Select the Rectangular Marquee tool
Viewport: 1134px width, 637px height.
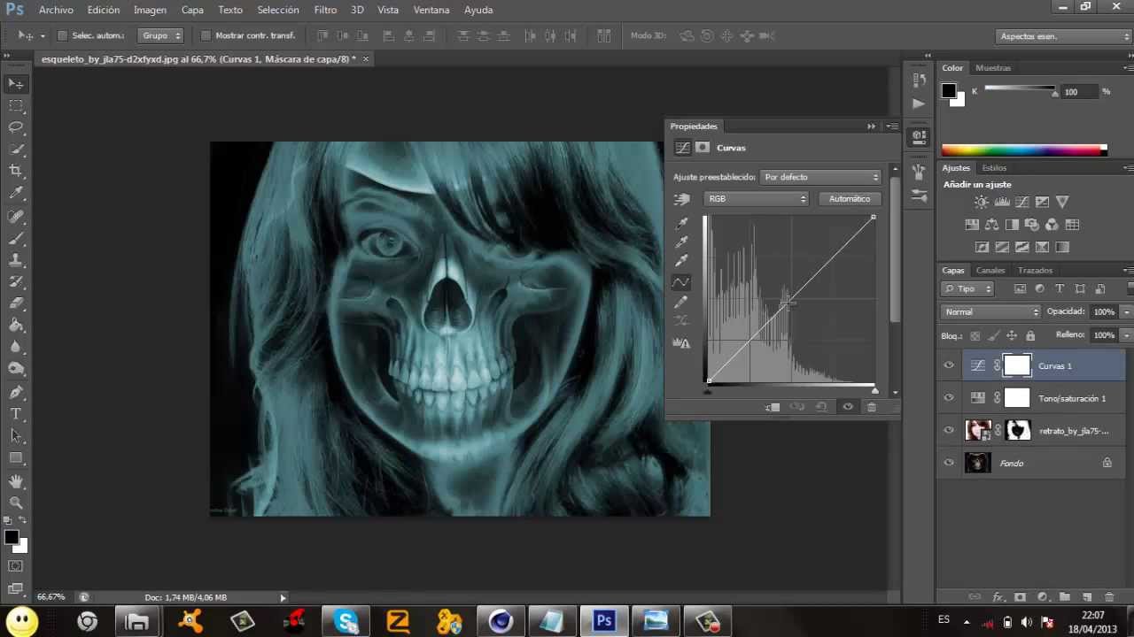(x=16, y=106)
